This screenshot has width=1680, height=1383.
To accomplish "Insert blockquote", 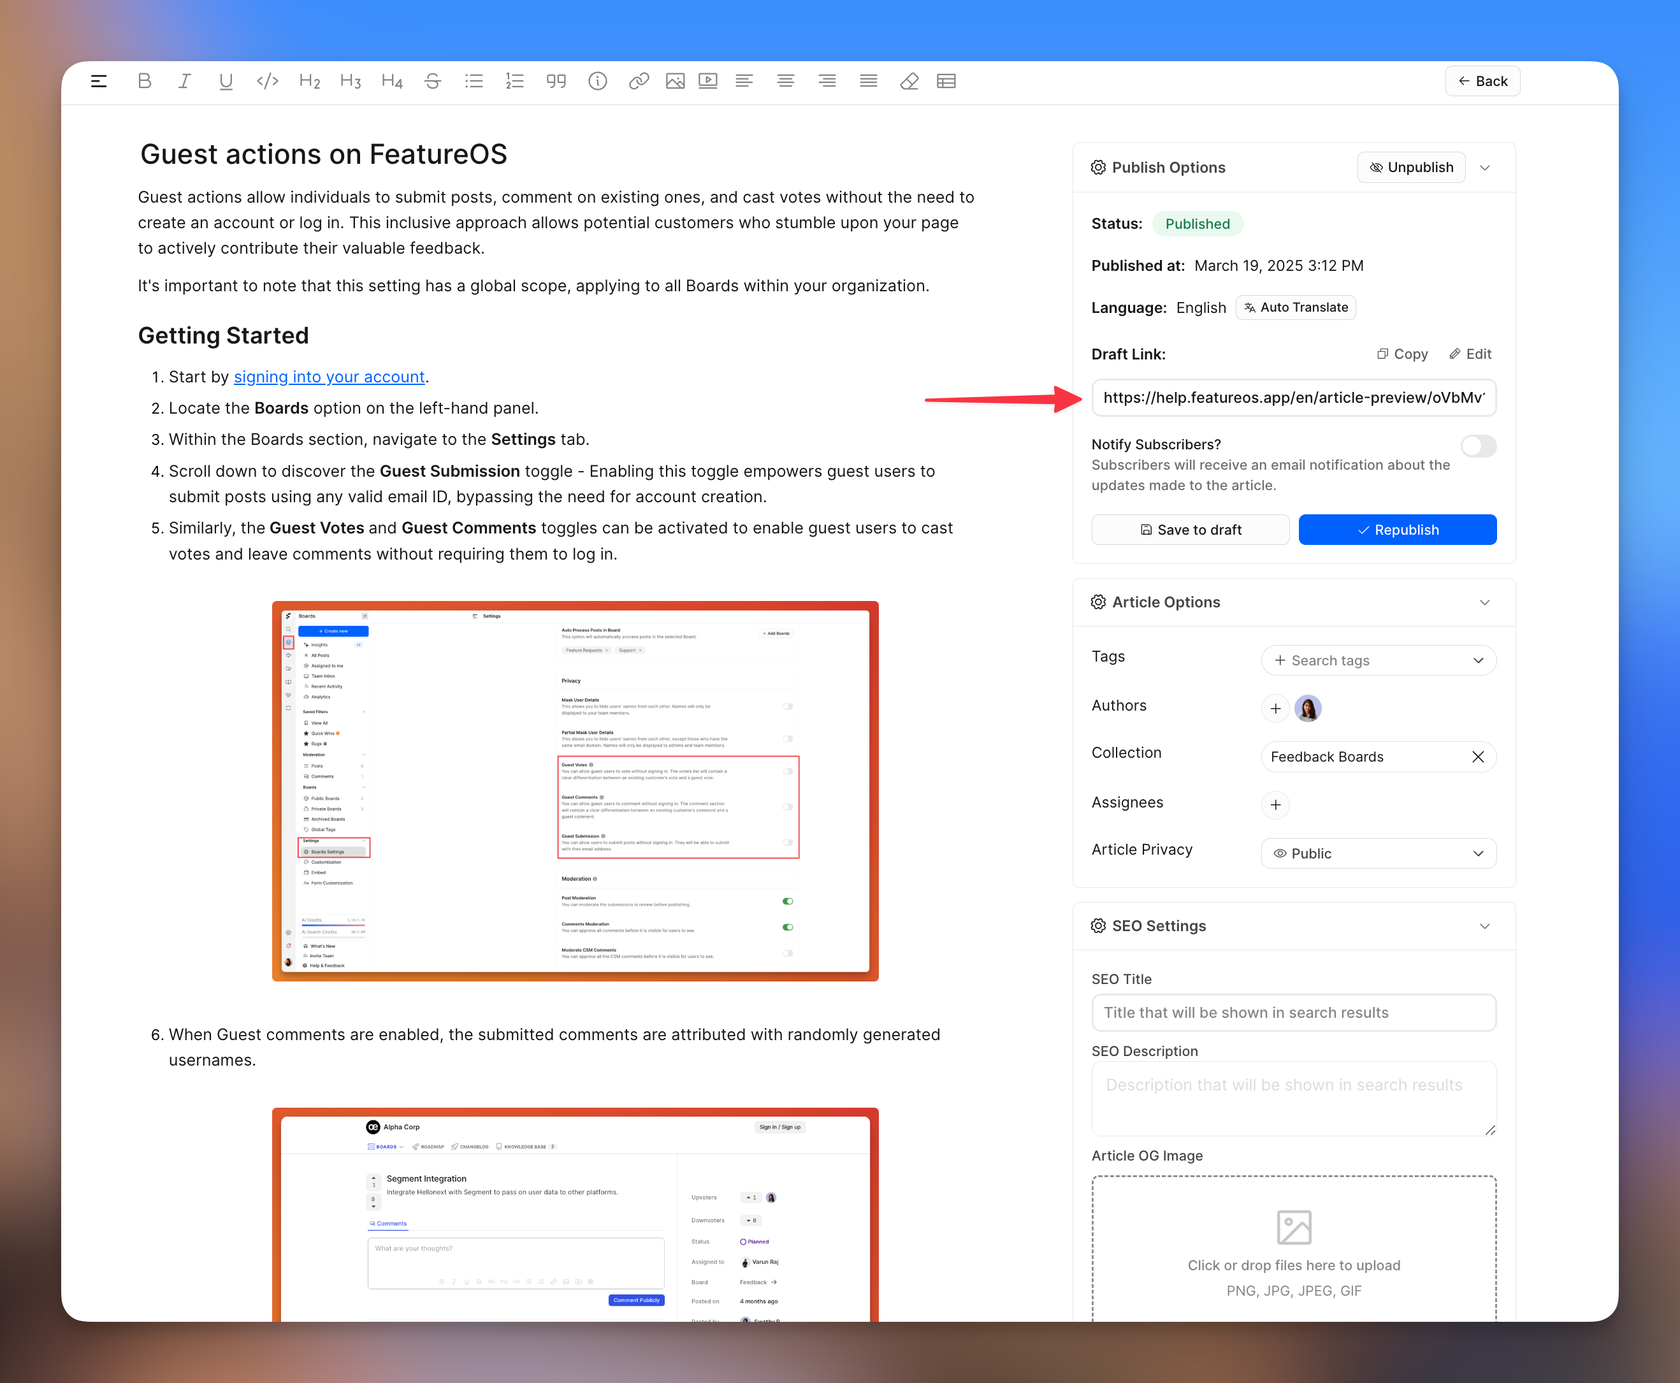I will pos(556,82).
